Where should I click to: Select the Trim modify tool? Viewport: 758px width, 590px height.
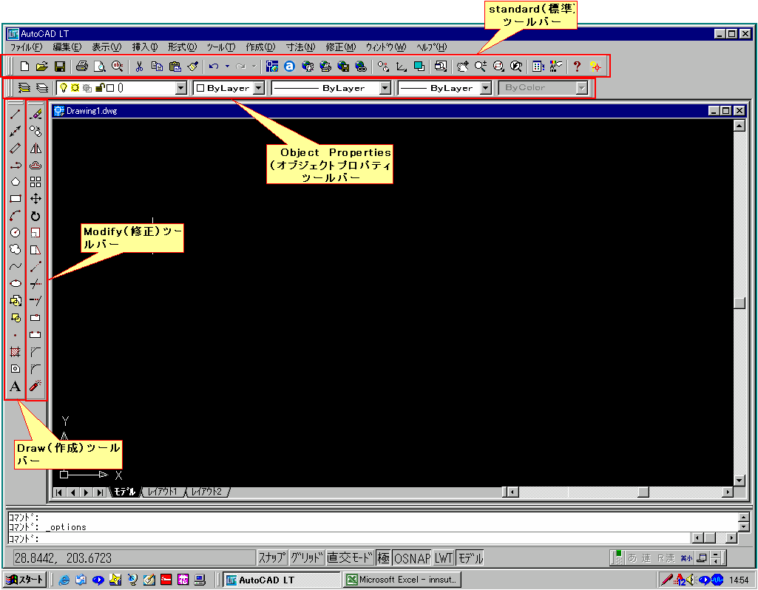[35, 284]
